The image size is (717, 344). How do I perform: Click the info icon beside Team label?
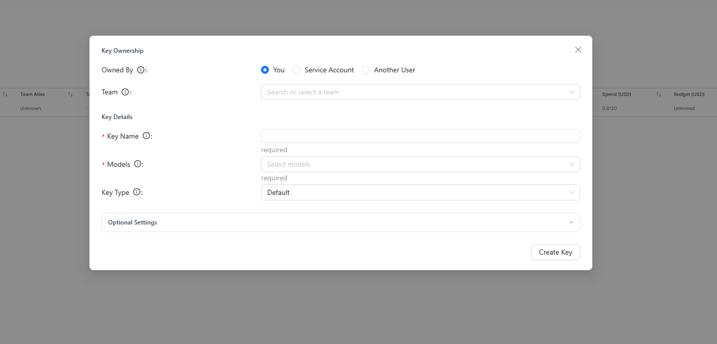(x=125, y=92)
